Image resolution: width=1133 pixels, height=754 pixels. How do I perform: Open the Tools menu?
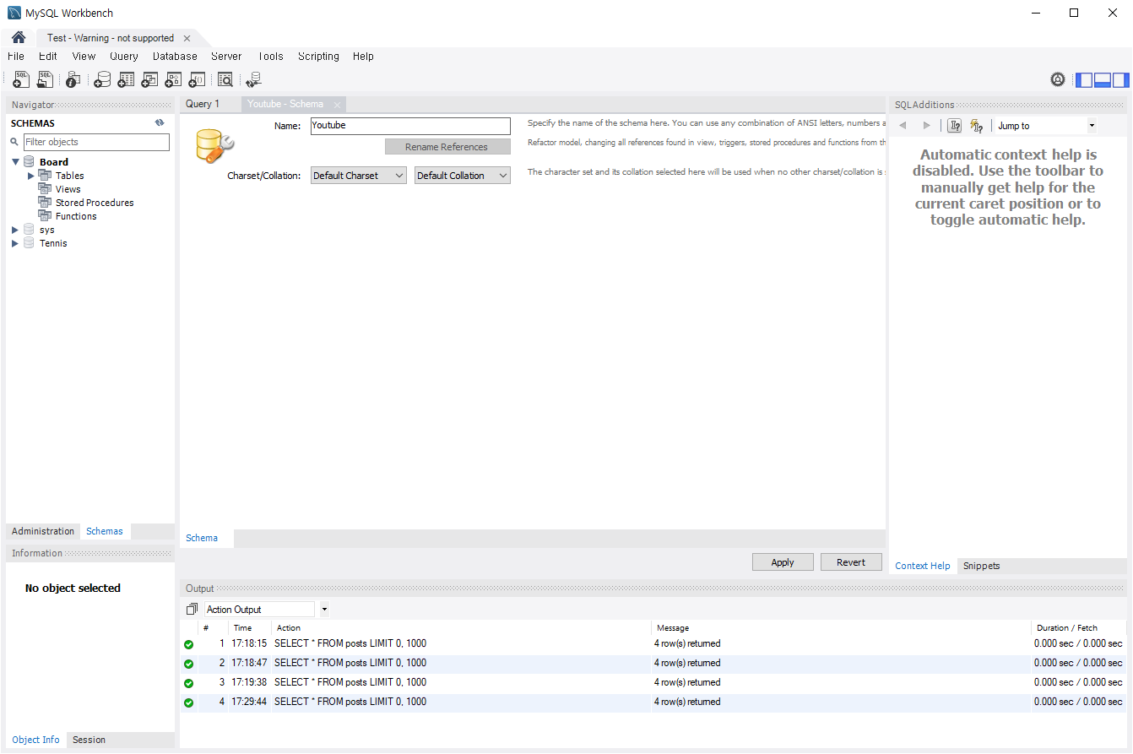[x=270, y=57]
